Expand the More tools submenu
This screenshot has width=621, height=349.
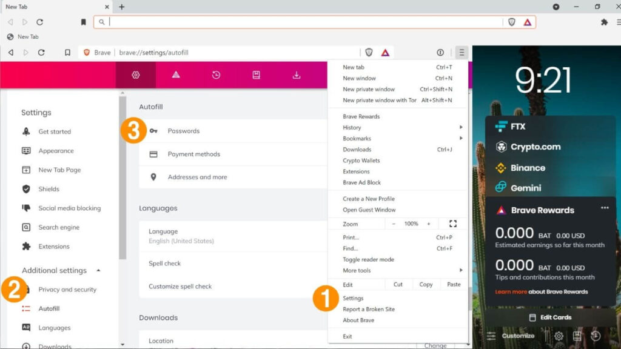click(x=461, y=270)
